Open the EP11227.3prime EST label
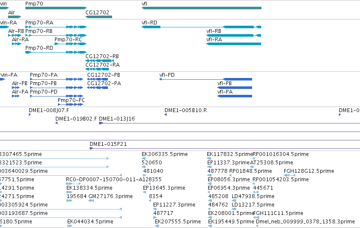 [174, 205]
